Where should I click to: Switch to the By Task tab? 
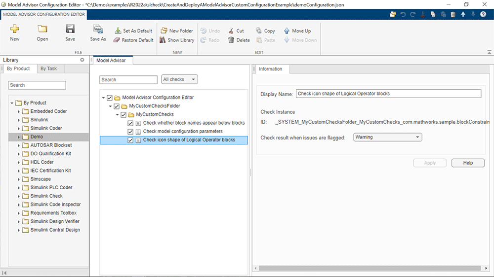pyautogui.click(x=48, y=69)
